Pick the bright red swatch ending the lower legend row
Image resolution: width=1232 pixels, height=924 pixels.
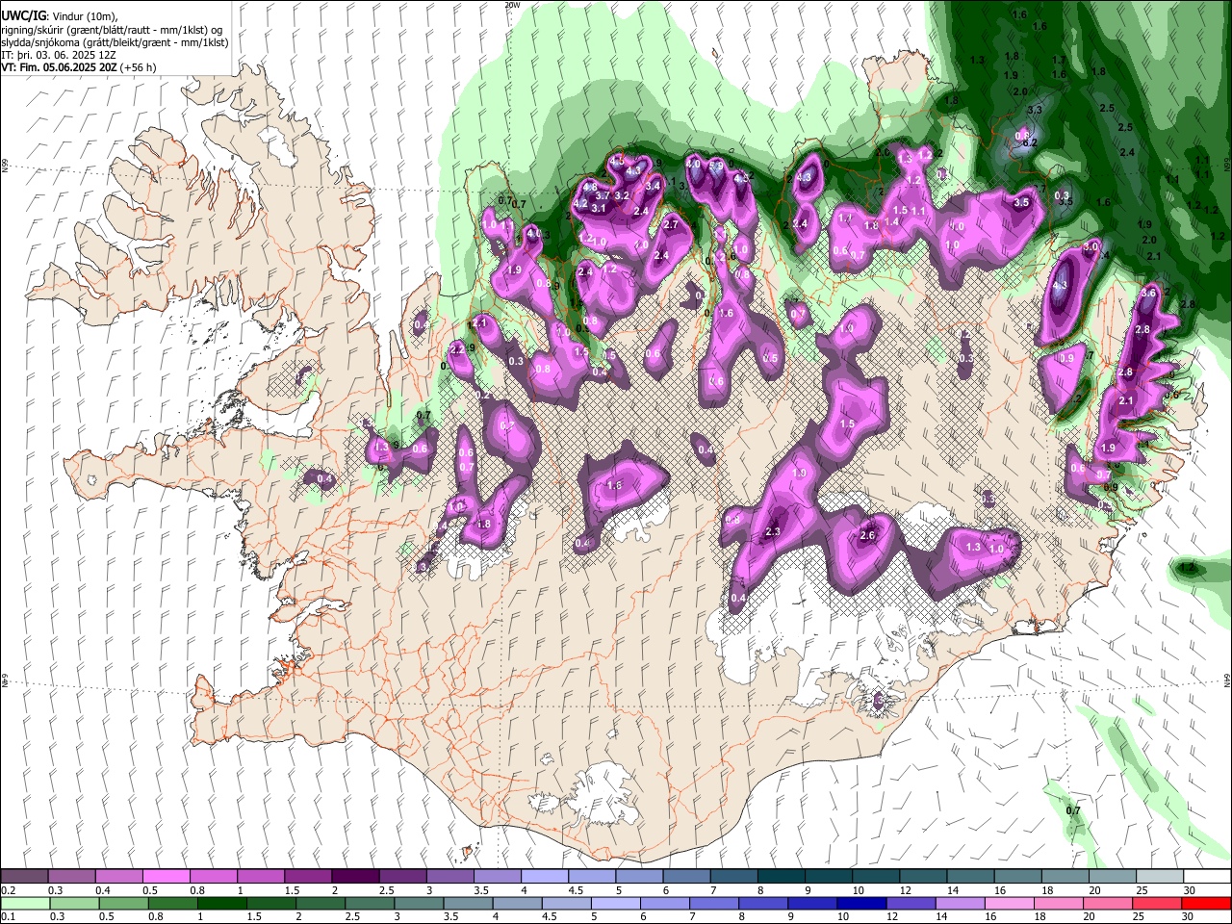[1207, 903]
